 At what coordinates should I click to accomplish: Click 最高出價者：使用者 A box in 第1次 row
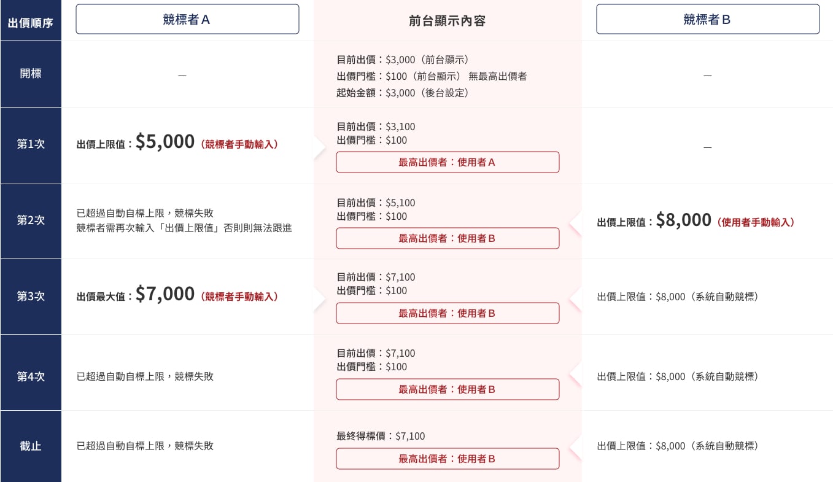click(x=447, y=162)
